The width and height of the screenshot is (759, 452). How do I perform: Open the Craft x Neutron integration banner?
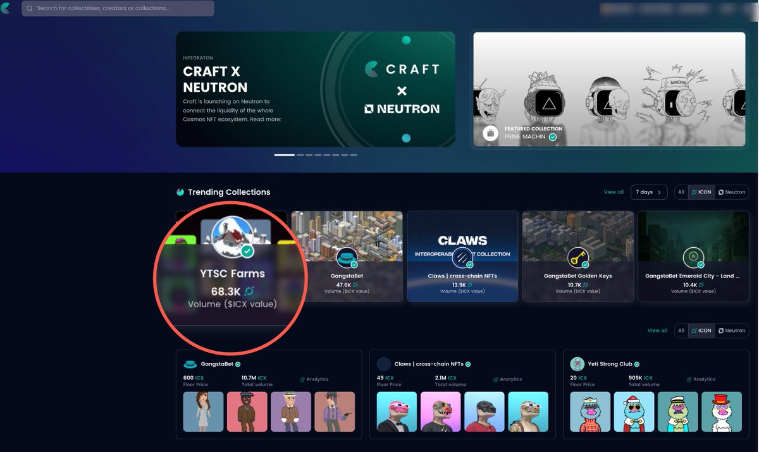[x=315, y=89]
